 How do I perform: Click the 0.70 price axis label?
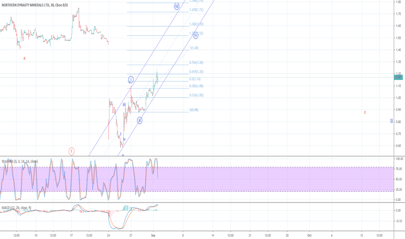[x=398, y=133]
